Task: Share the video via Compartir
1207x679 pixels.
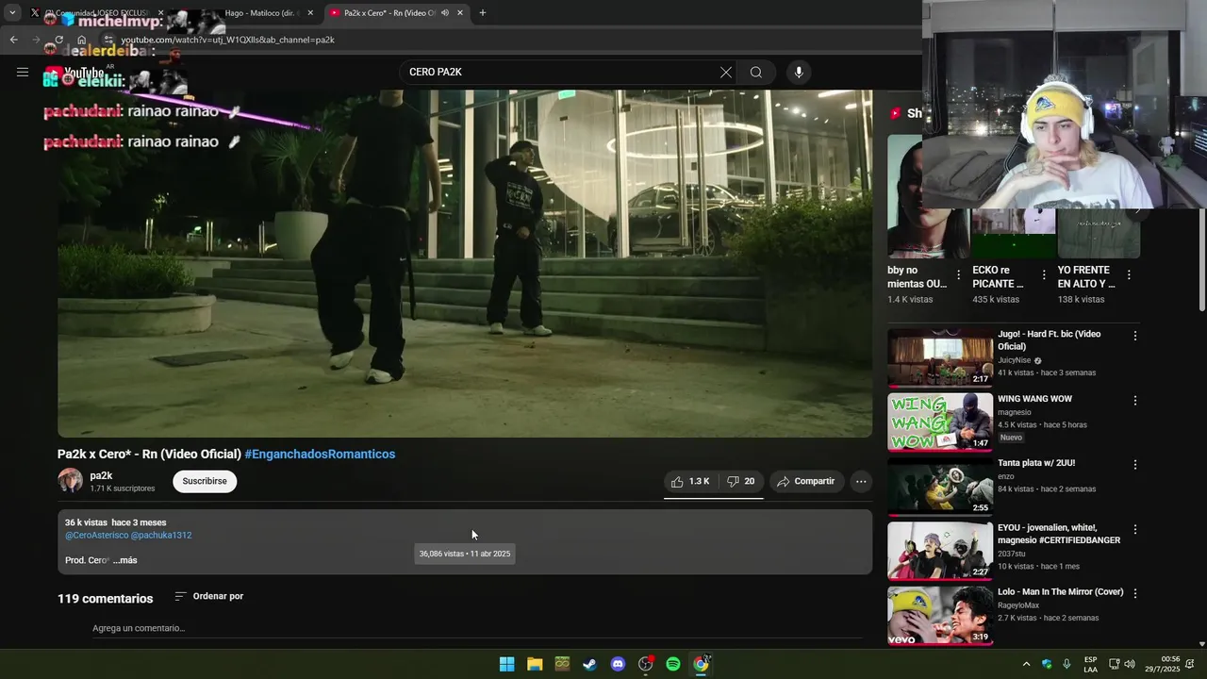Action: coord(806,481)
